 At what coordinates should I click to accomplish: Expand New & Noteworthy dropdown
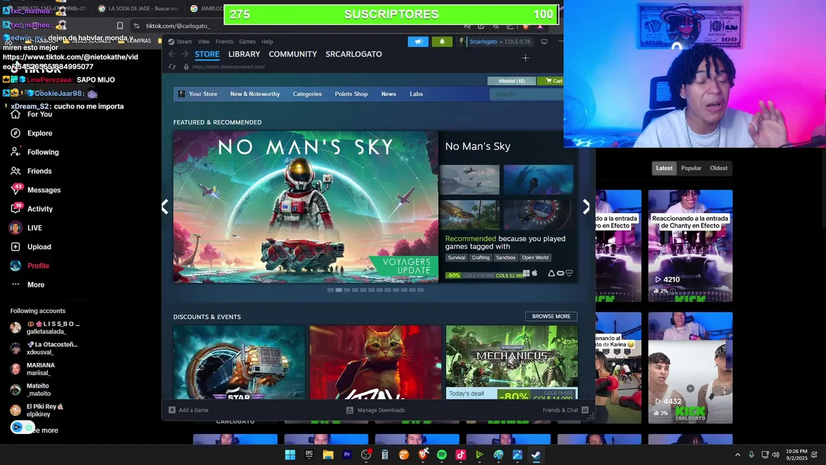[x=255, y=94]
